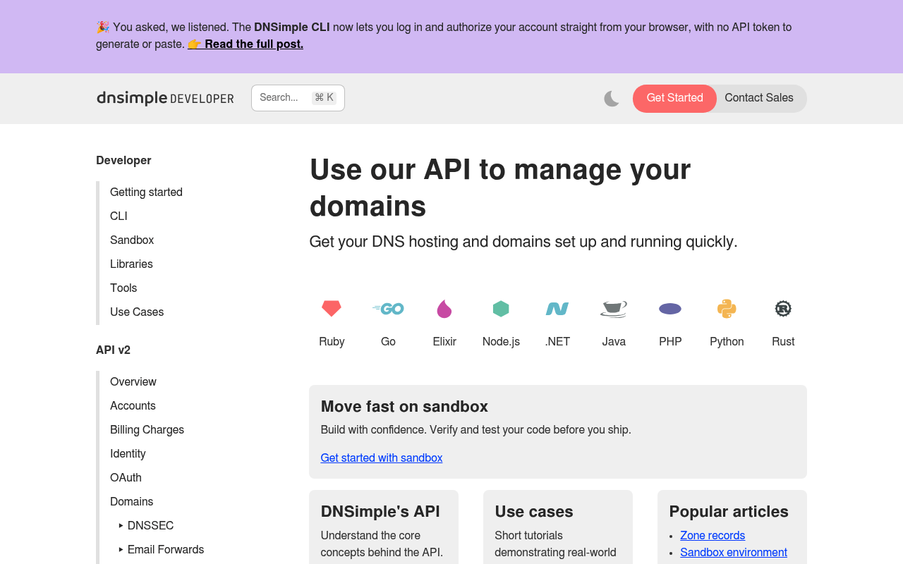Click the DNSimple's API card heading

click(x=380, y=512)
